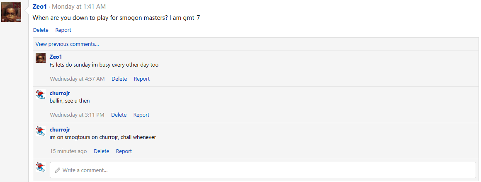Report the "ballin, see u then" comment
Screen dimensions: 481x182
click(x=141, y=115)
